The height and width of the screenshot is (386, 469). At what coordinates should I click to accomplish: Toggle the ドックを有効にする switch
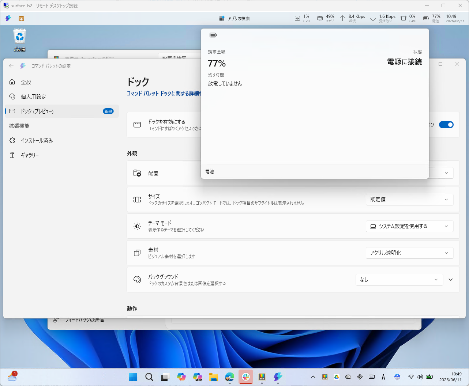click(x=446, y=125)
